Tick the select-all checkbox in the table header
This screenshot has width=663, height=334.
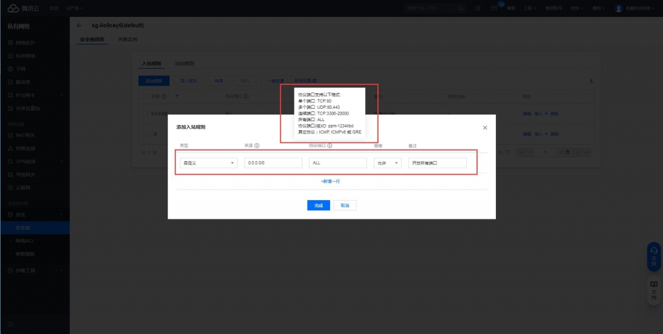coord(145,96)
